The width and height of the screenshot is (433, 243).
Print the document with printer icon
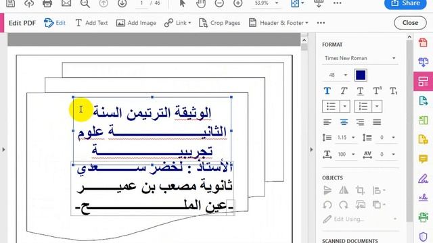point(47,3)
